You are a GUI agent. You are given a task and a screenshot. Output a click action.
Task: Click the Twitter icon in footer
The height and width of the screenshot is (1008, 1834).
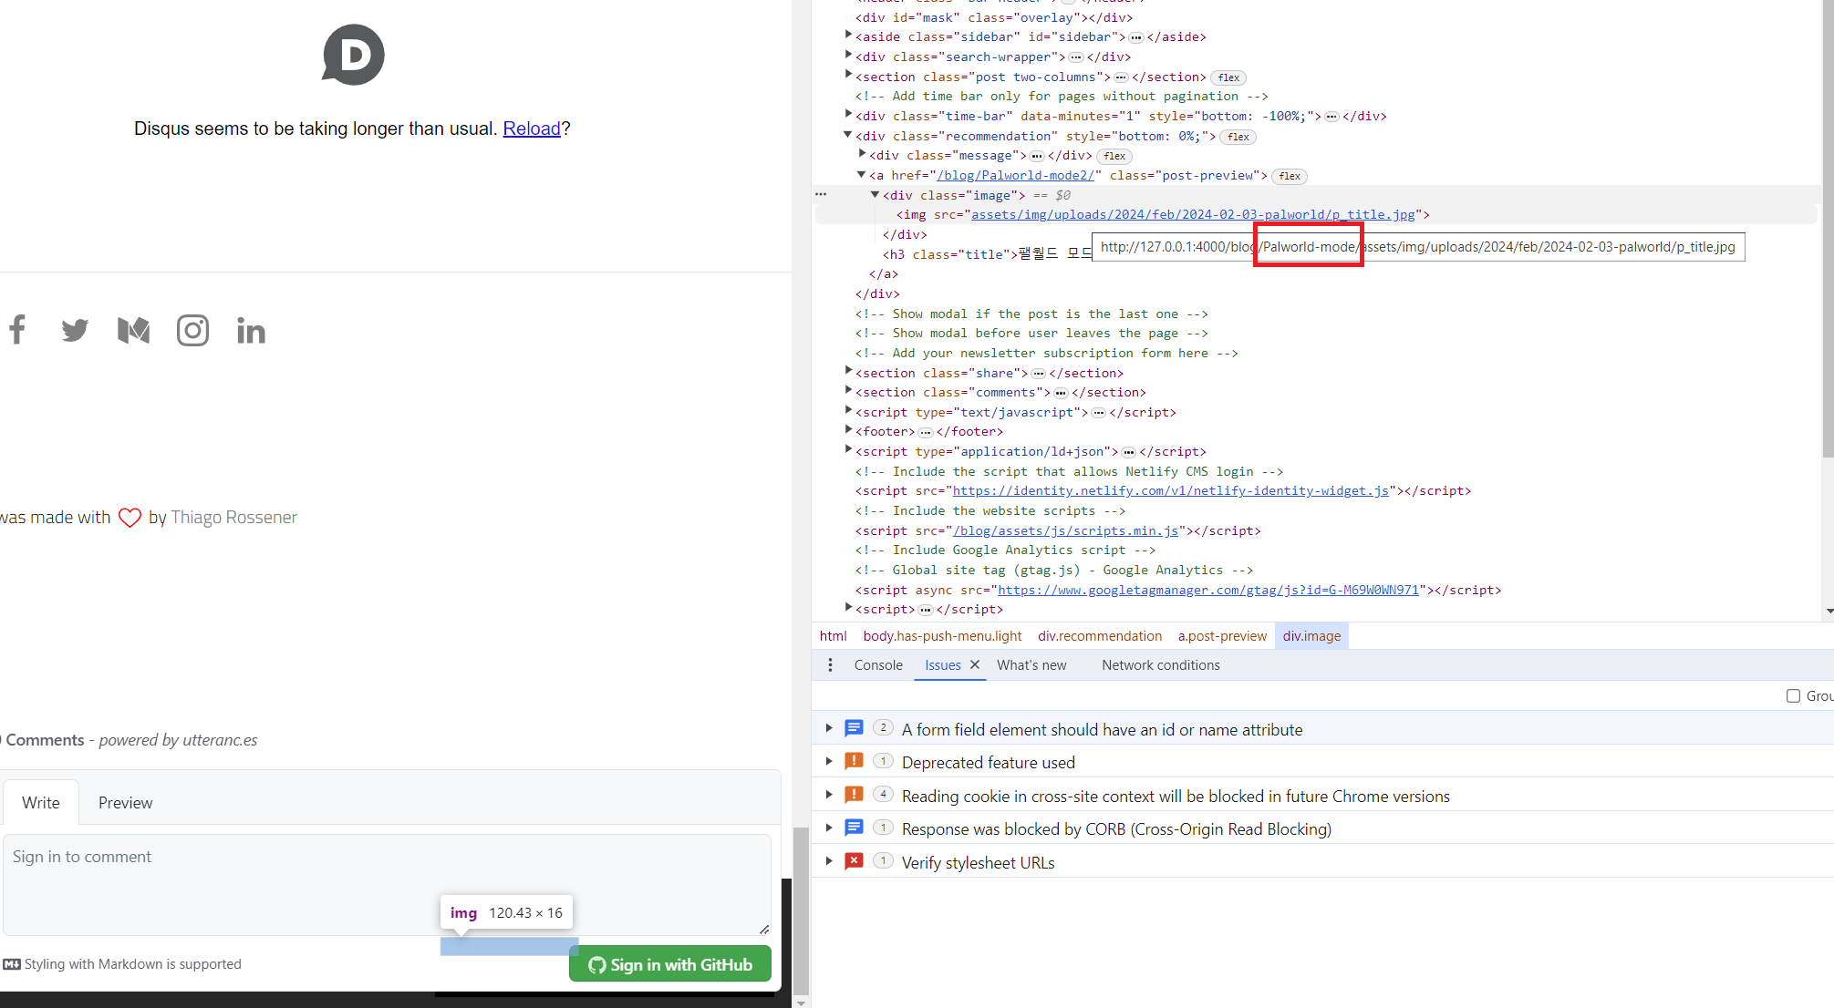click(x=75, y=329)
